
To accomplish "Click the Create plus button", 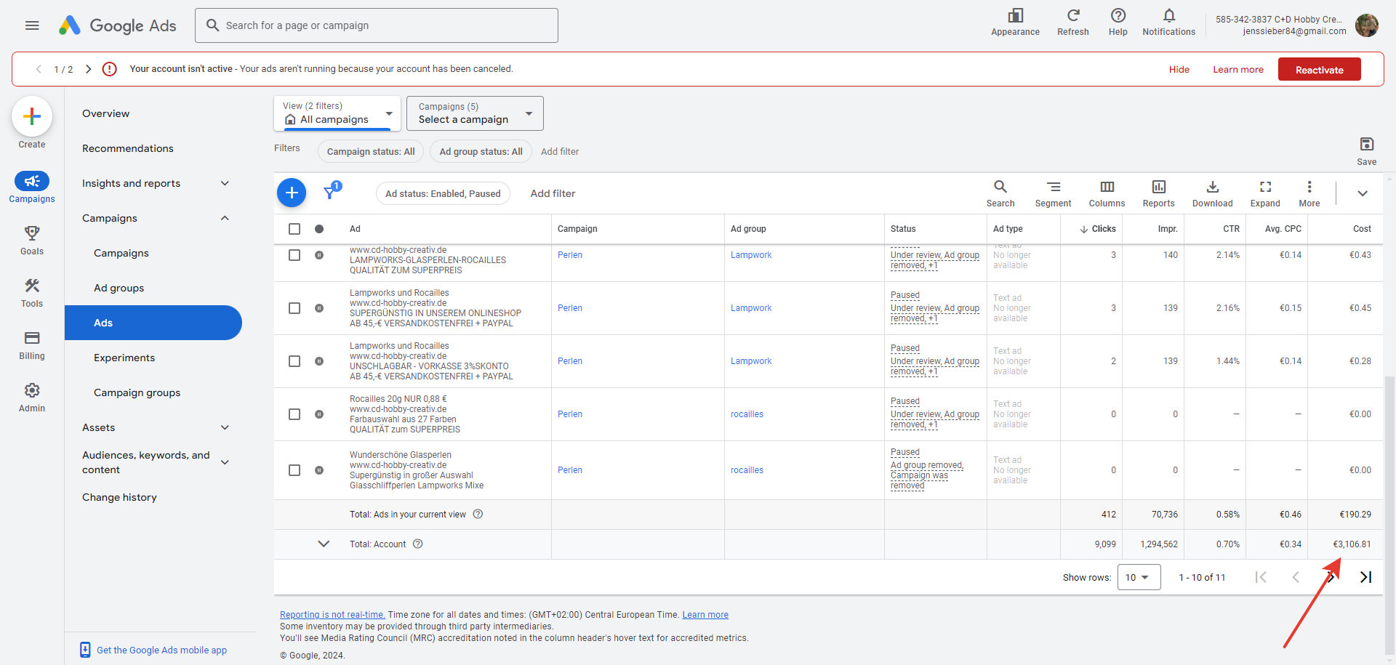I will (32, 116).
